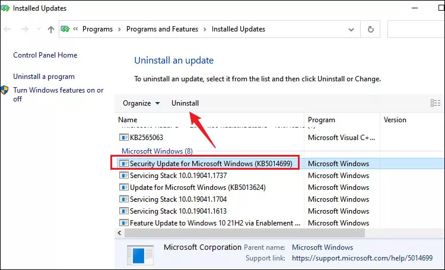Click Microsoft Windows cell for KB5014699

click(339, 164)
